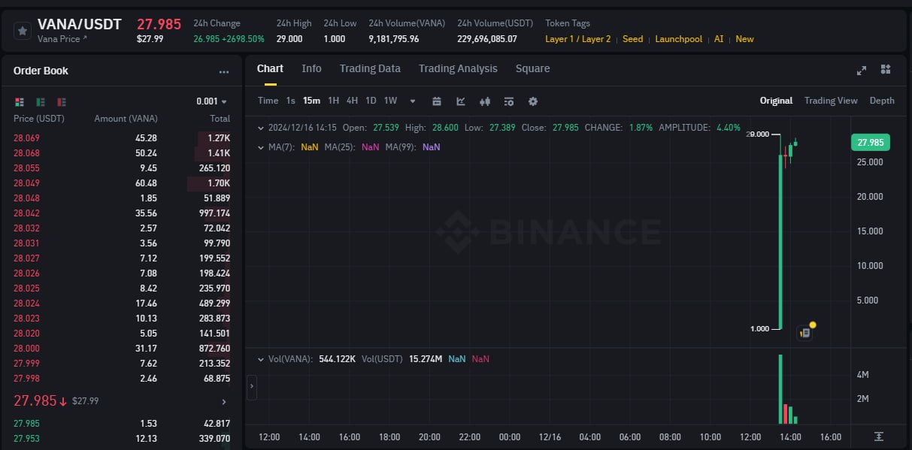Click the Layer 1 / Layer 2 tag
The width and height of the screenshot is (912, 450).
(x=577, y=39)
